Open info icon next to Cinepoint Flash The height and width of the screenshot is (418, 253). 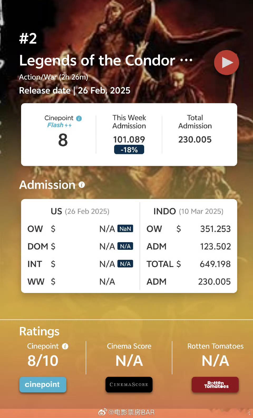coord(79,118)
